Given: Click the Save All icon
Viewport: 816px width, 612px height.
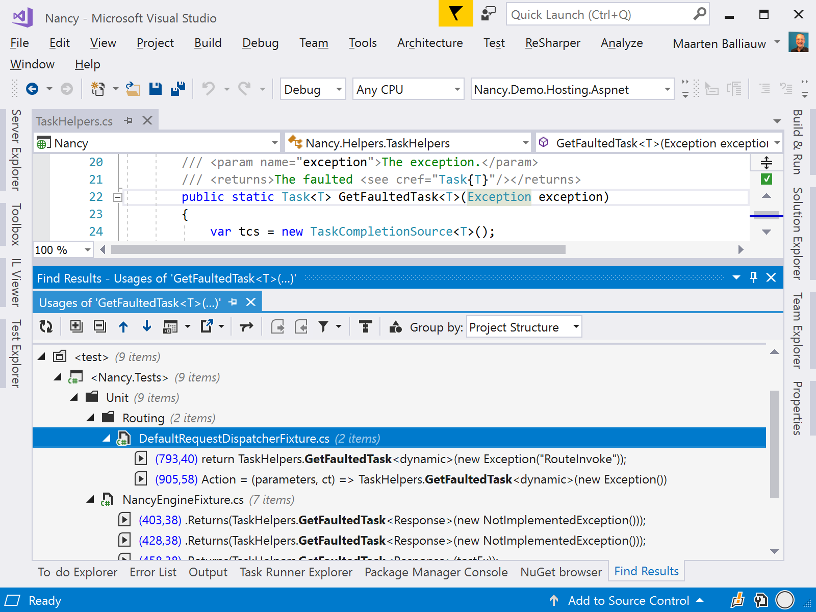Looking at the screenshot, I should point(178,89).
